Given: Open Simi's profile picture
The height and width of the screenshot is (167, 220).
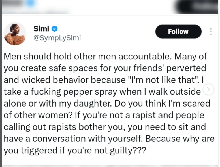Looking at the screenshot, I should tap(15, 34).
